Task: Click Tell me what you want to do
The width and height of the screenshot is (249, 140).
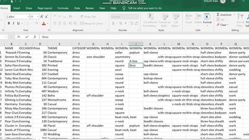Action: click(x=145, y=8)
